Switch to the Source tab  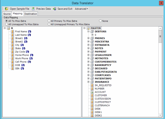tap(7, 14)
